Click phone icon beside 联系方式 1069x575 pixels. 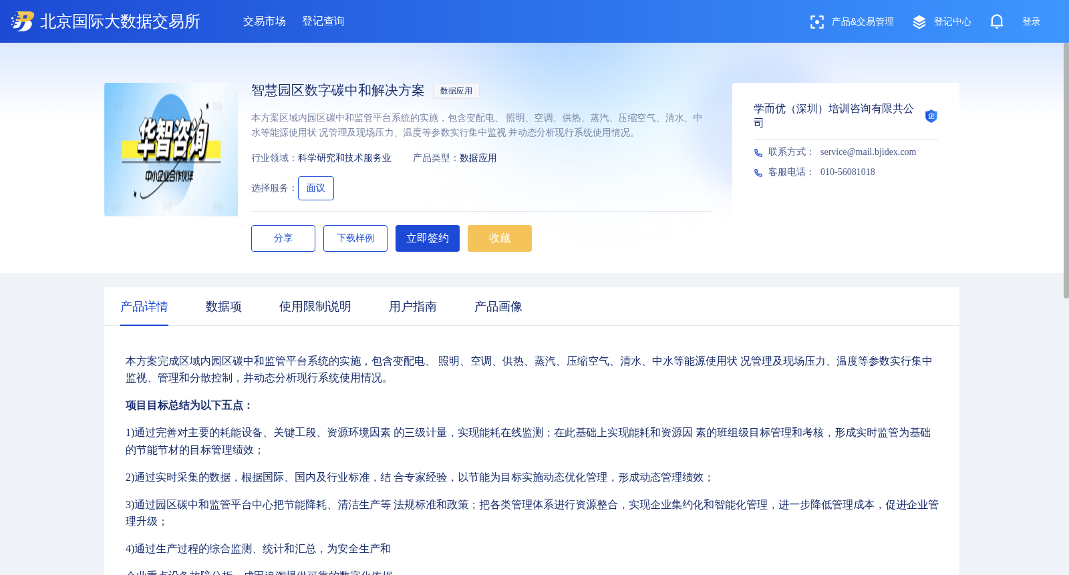pyautogui.click(x=758, y=153)
